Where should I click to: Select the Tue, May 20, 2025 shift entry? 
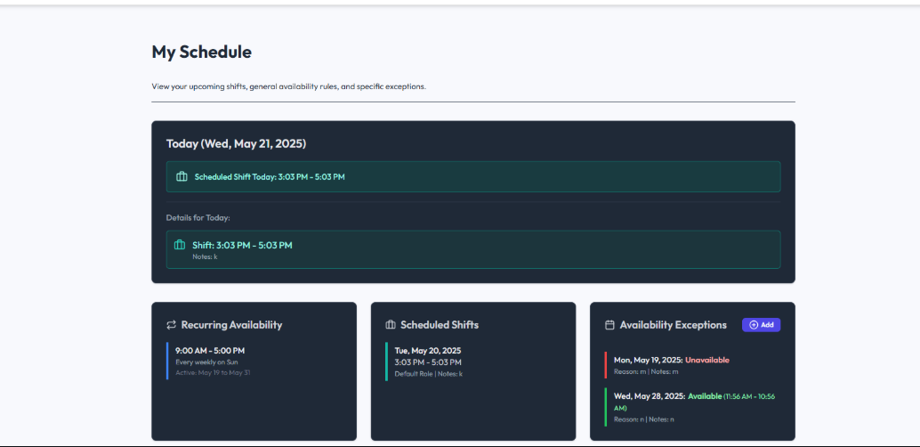[x=473, y=362]
